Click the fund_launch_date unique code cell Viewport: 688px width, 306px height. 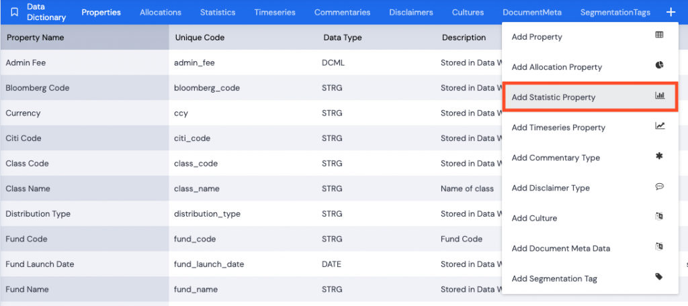(x=209, y=264)
